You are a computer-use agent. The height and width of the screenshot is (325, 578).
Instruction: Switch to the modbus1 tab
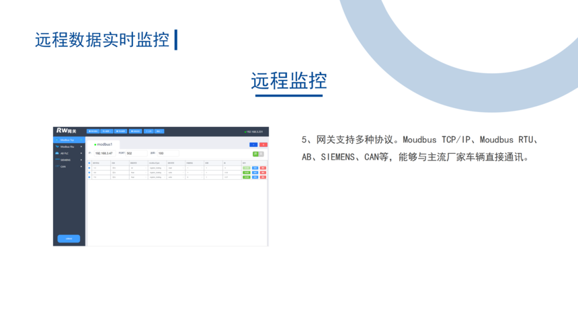pyautogui.click(x=104, y=144)
